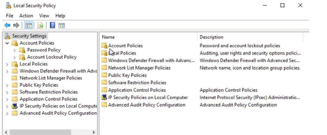Expand Advanced Audit Policy Configuration tree node
Viewport: 327px width, 135px height.
pos(7,113)
